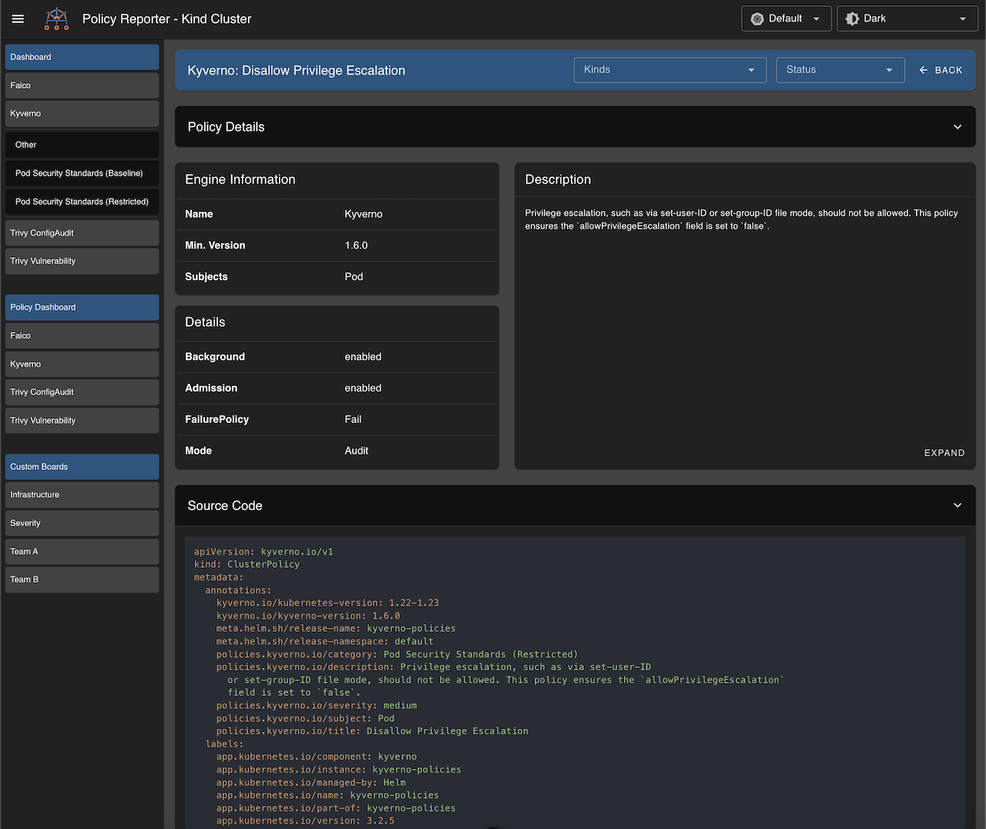The height and width of the screenshot is (829, 986).
Task: Open Trivy Vulnerability under Dashboard
Action: pyautogui.click(x=82, y=261)
